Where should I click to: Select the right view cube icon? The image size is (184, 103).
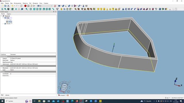pyautogui.click(x=40, y=9)
